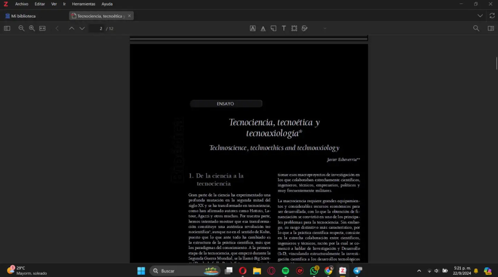Open the Herramientas menu
This screenshot has width=498, height=277.
click(x=84, y=4)
